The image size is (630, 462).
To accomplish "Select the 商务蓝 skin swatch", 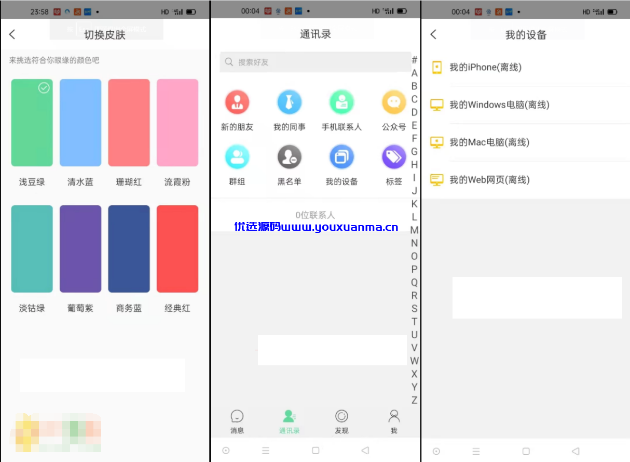I will click(x=129, y=249).
